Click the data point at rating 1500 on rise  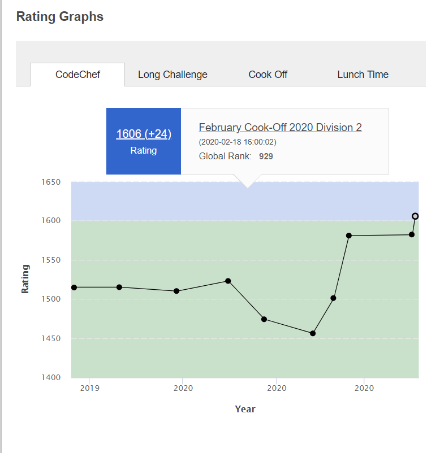coord(333,298)
